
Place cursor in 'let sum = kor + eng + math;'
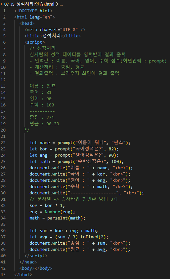click(64, 231)
